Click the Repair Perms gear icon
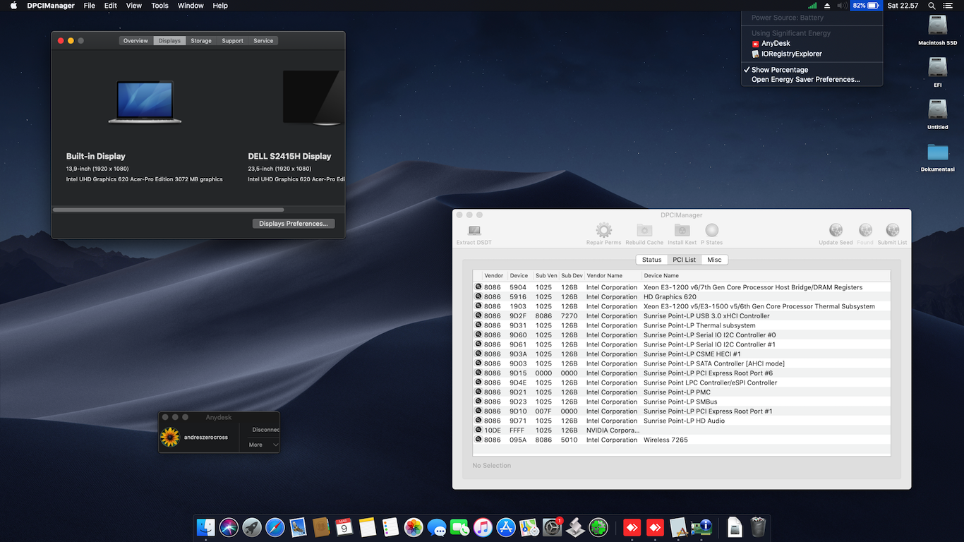Viewport: 964px width, 542px height. pyautogui.click(x=603, y=230)
